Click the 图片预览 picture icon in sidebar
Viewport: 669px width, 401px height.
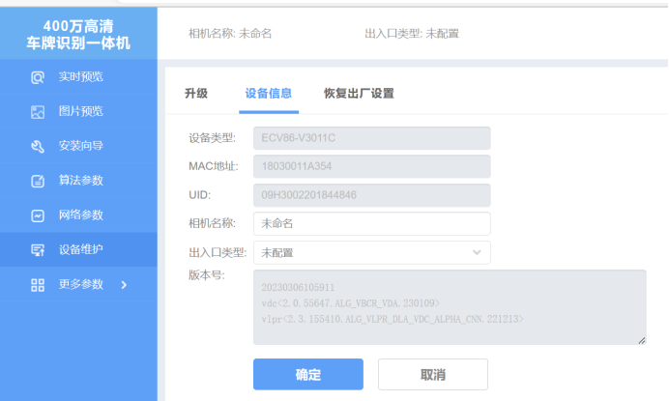(38, 112)
